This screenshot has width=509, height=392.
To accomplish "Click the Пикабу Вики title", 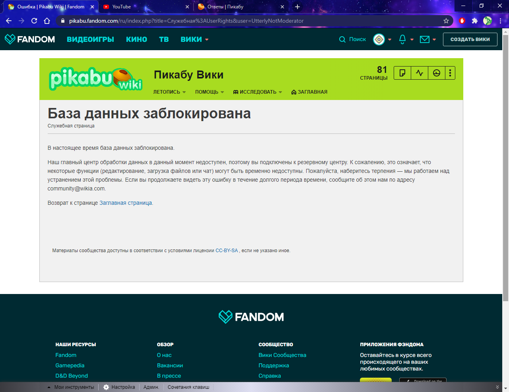I will 188,75.
